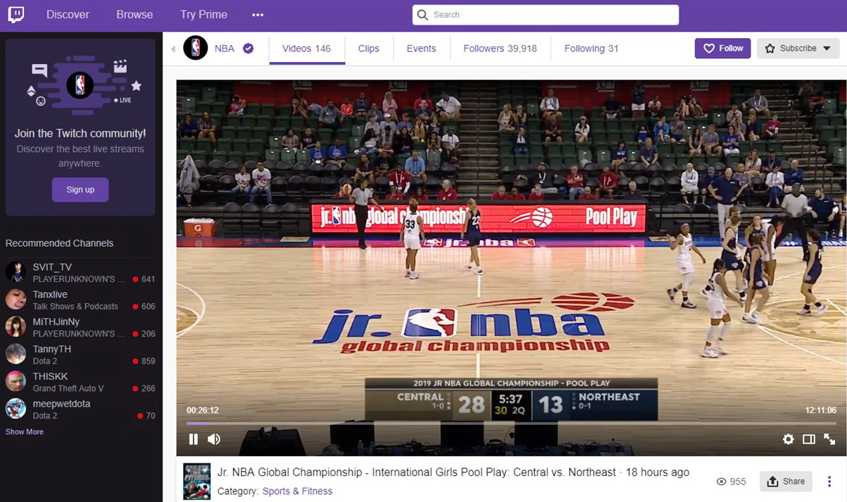Click Grand Theft Auto V under THISKK
Viewport: 847px width, 502px height.
[68, 389]
